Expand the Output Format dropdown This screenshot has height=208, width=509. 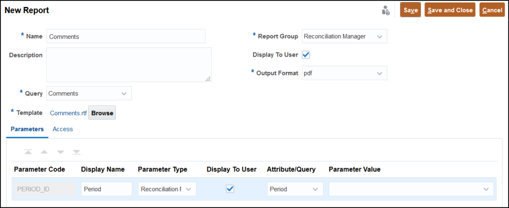click(344, 73)
